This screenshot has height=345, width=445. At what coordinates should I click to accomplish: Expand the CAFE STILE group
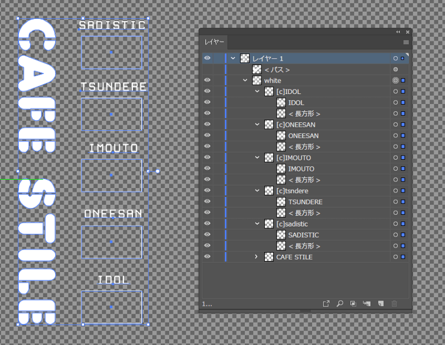(x=256, y=257)
